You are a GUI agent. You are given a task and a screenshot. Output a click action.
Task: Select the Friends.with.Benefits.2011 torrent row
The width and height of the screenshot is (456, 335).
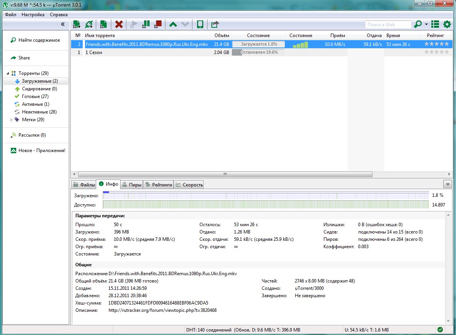coord(261,44)
